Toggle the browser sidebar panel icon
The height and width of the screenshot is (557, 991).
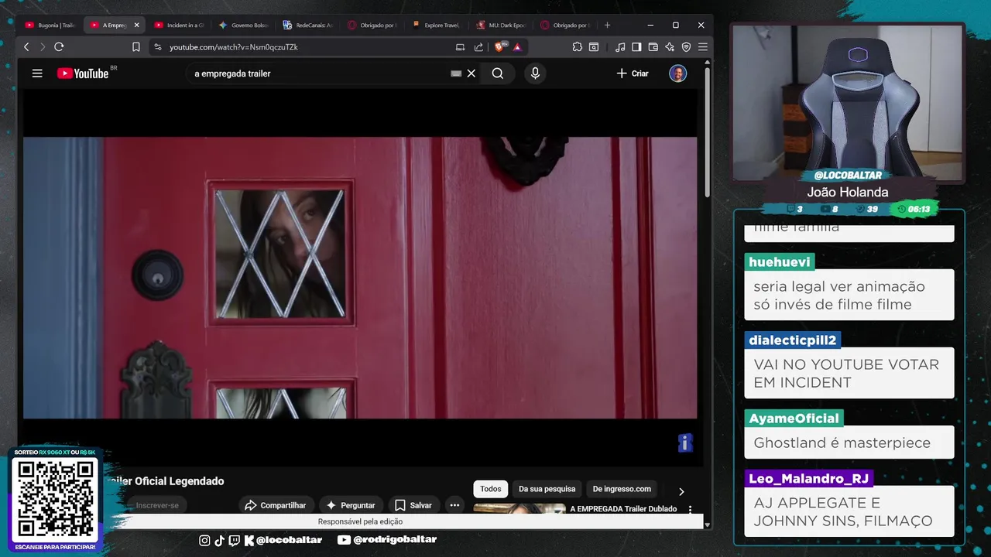(x=636, y=47)
